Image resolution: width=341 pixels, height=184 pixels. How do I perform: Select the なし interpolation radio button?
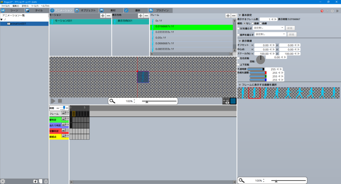click(245, 24)
